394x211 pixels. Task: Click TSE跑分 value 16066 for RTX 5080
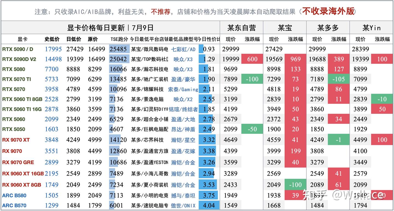coord(118,69)
